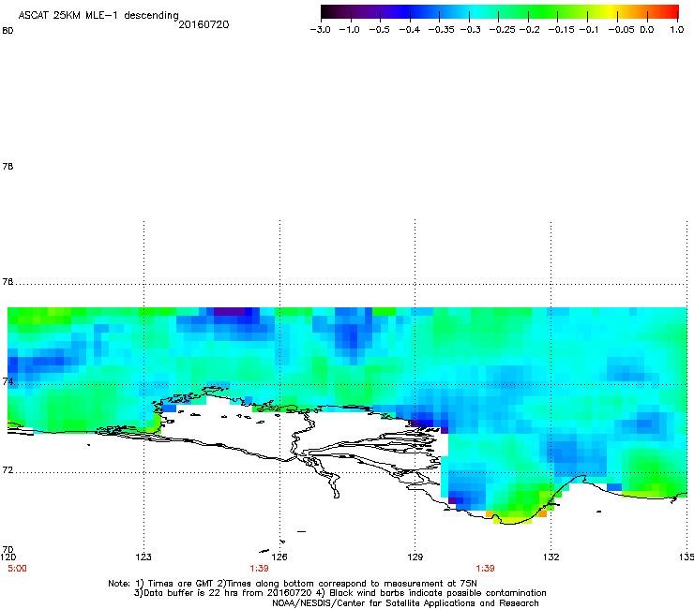The image size is (694, 609).
Task: Click the -1.0 color scale label
Action: click(x=349, y=30)
